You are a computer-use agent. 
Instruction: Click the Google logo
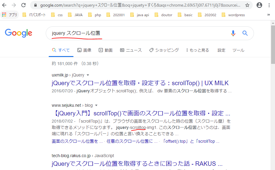18,33
